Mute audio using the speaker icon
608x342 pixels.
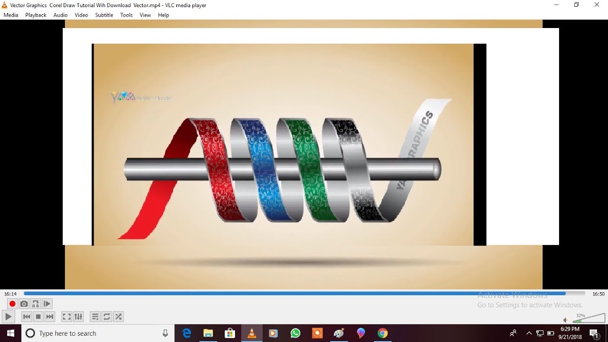pos(565,320)
